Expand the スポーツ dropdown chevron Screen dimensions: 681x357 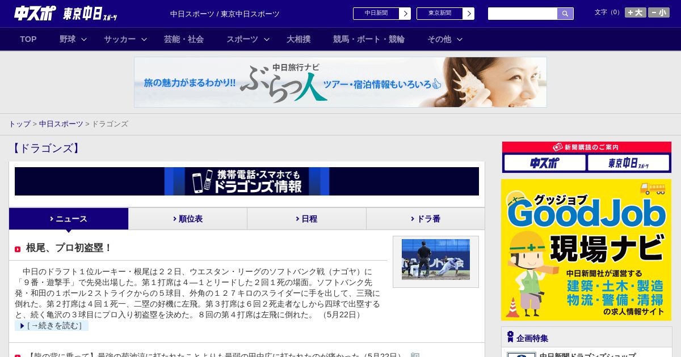click(x=267, y=39)
